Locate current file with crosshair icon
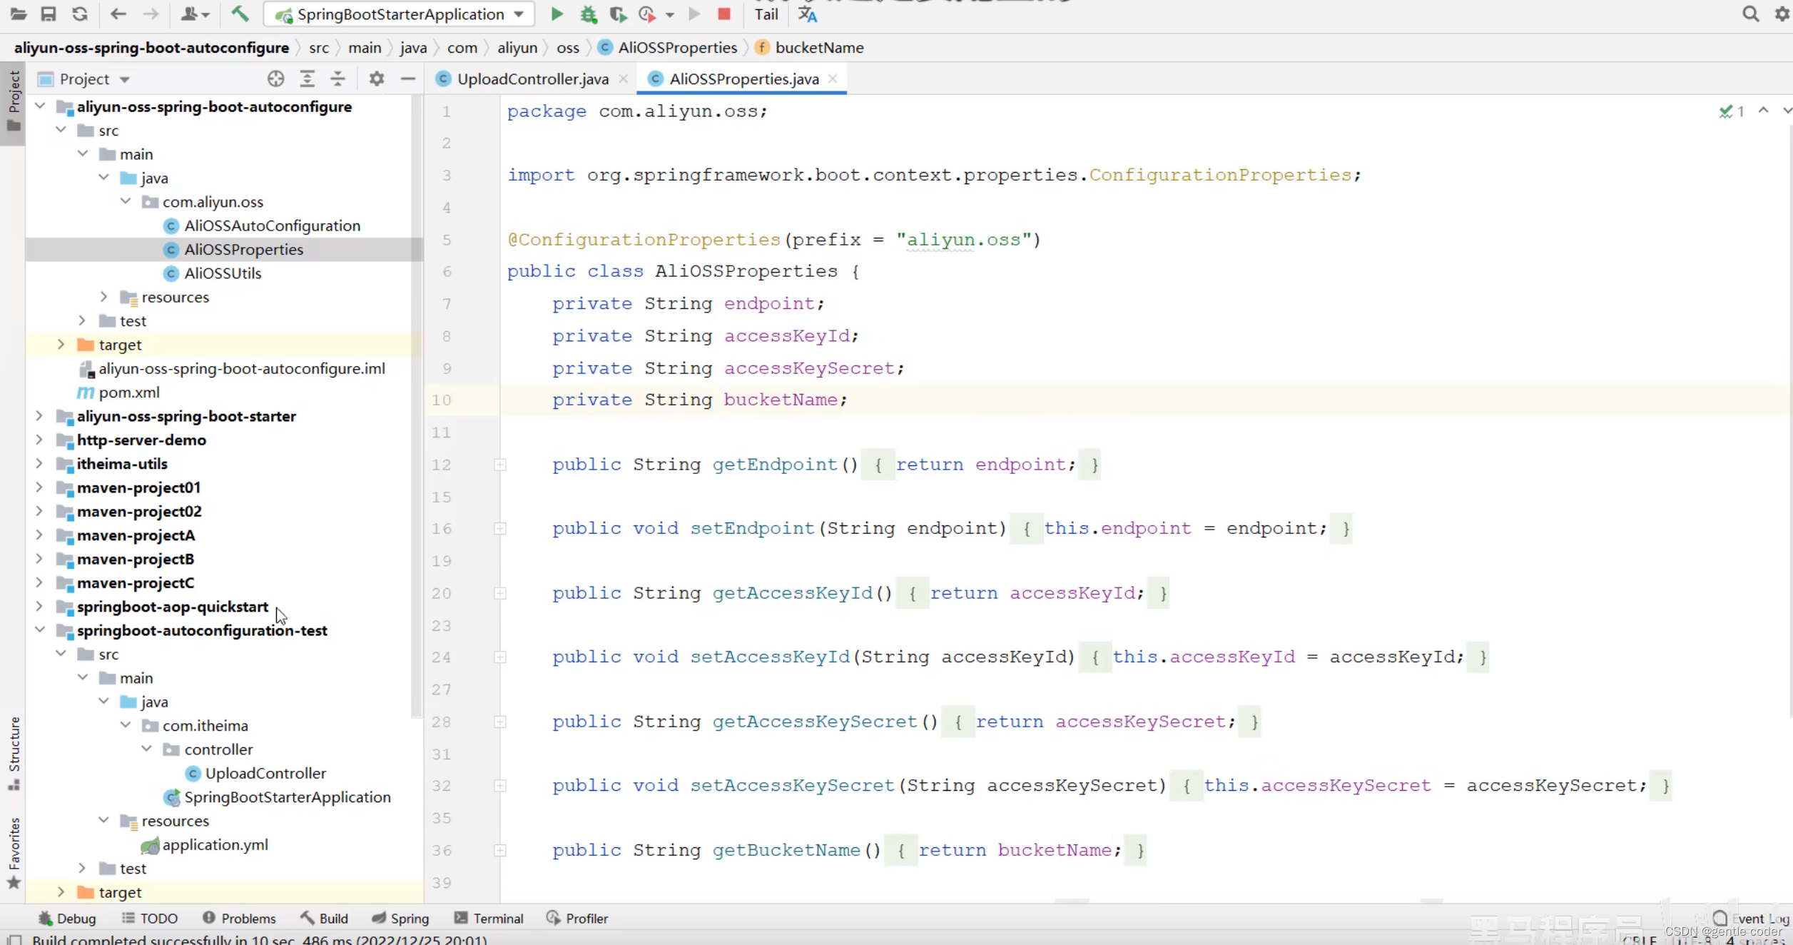Image resolution: width=1793 pixels, height=945 pixels. click(x=275, y=79)
